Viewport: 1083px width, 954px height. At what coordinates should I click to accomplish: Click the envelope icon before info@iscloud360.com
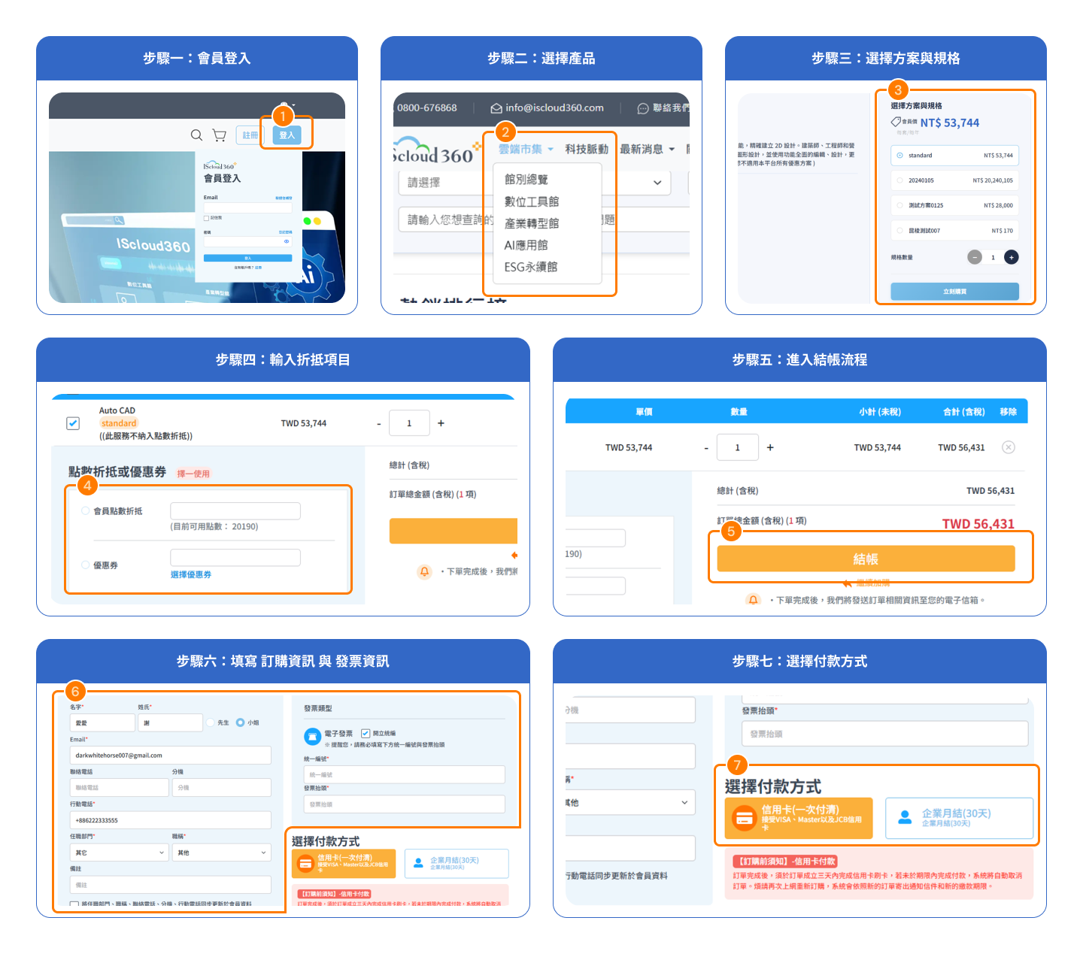click(496, 108)
